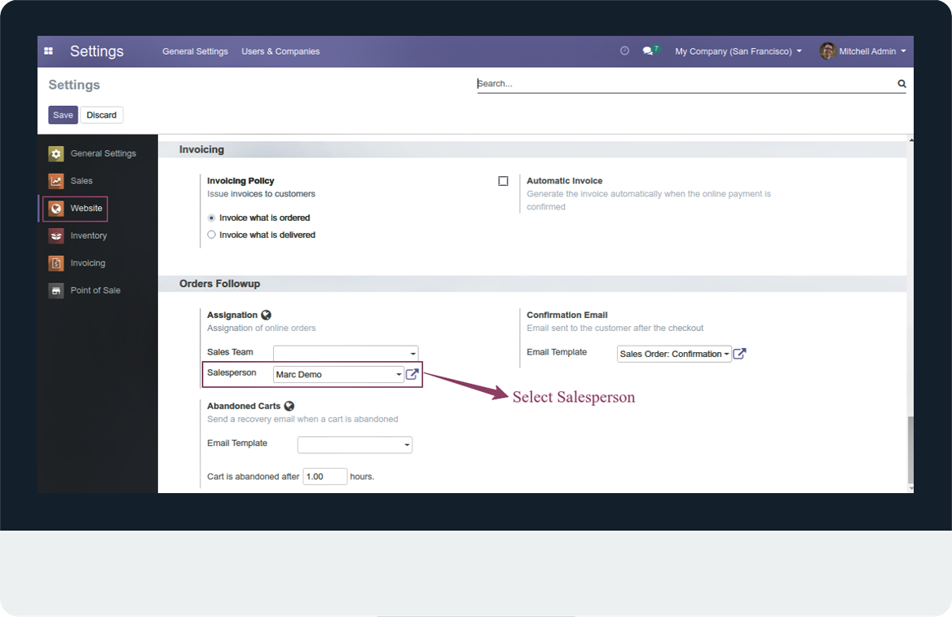
Task: Open Salesperson record external link icon
Action: (412, 374)
